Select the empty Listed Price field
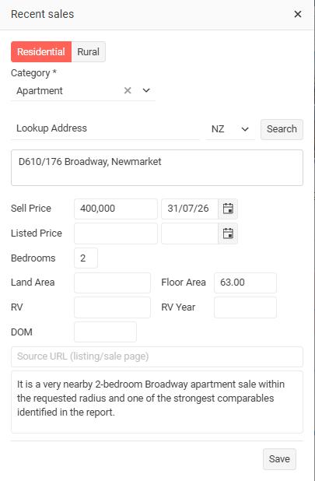The image size is (315, 481). pyautogui.click(x=116, y=233)
